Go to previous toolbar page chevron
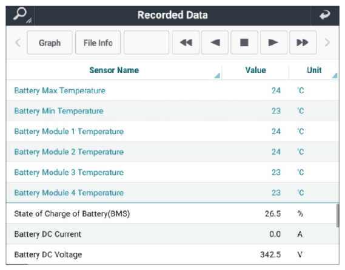This screenshot has width=345, height=270. (x=18, y=42)
